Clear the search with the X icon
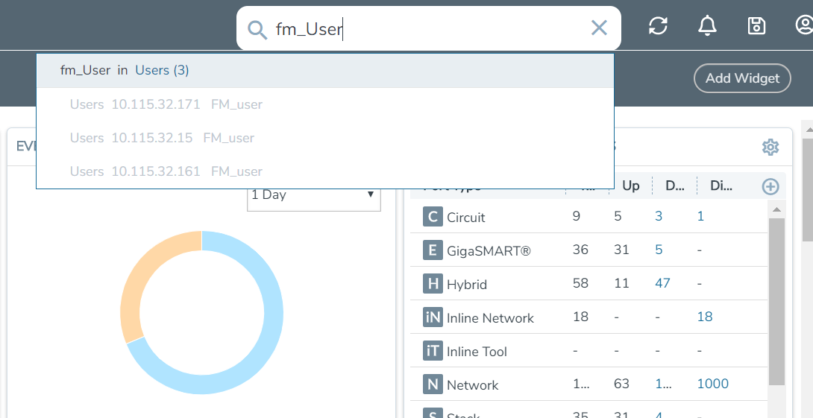 (x=599, y=28)
